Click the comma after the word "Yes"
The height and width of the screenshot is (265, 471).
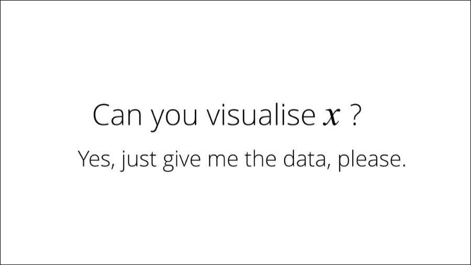tap(114, 167)
